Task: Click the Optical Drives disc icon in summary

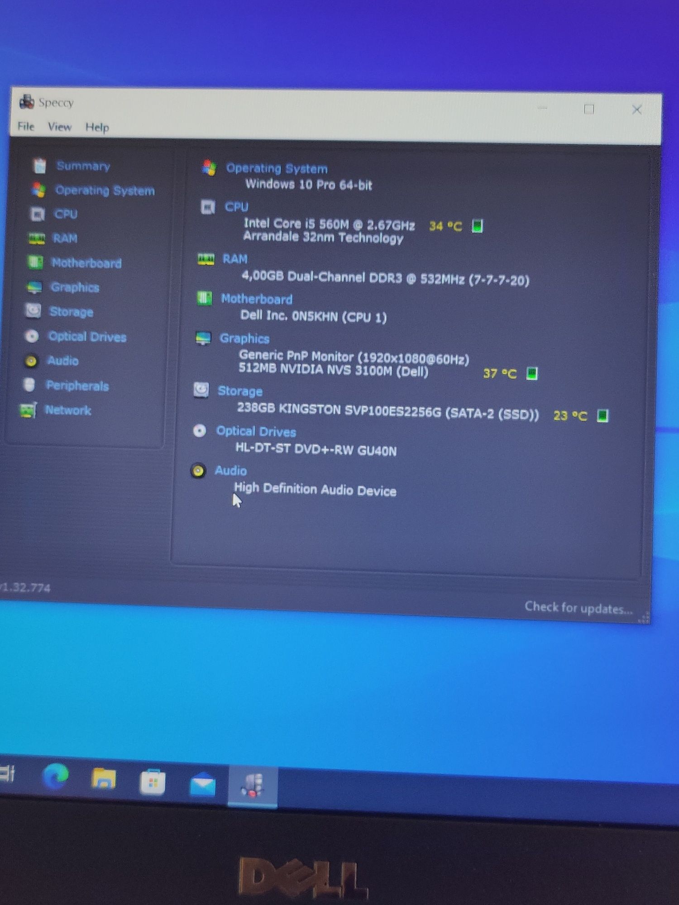Action: [199, 430]
